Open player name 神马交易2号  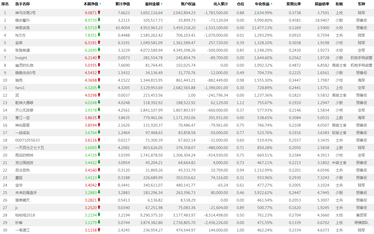point(25,13)
